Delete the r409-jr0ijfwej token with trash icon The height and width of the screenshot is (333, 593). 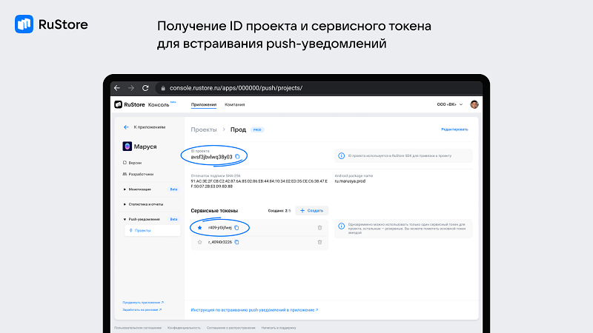point(319,228)
